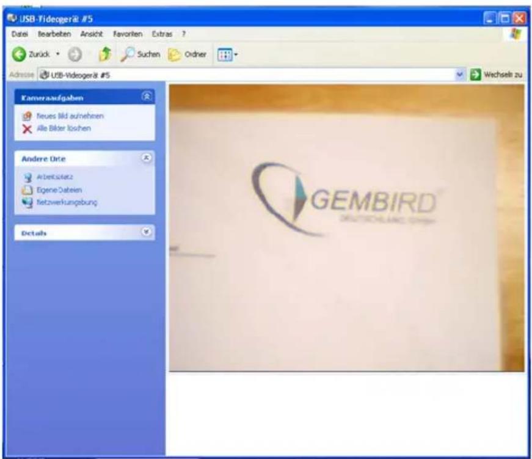Click the Wechseln zu go button

(496, 75)
